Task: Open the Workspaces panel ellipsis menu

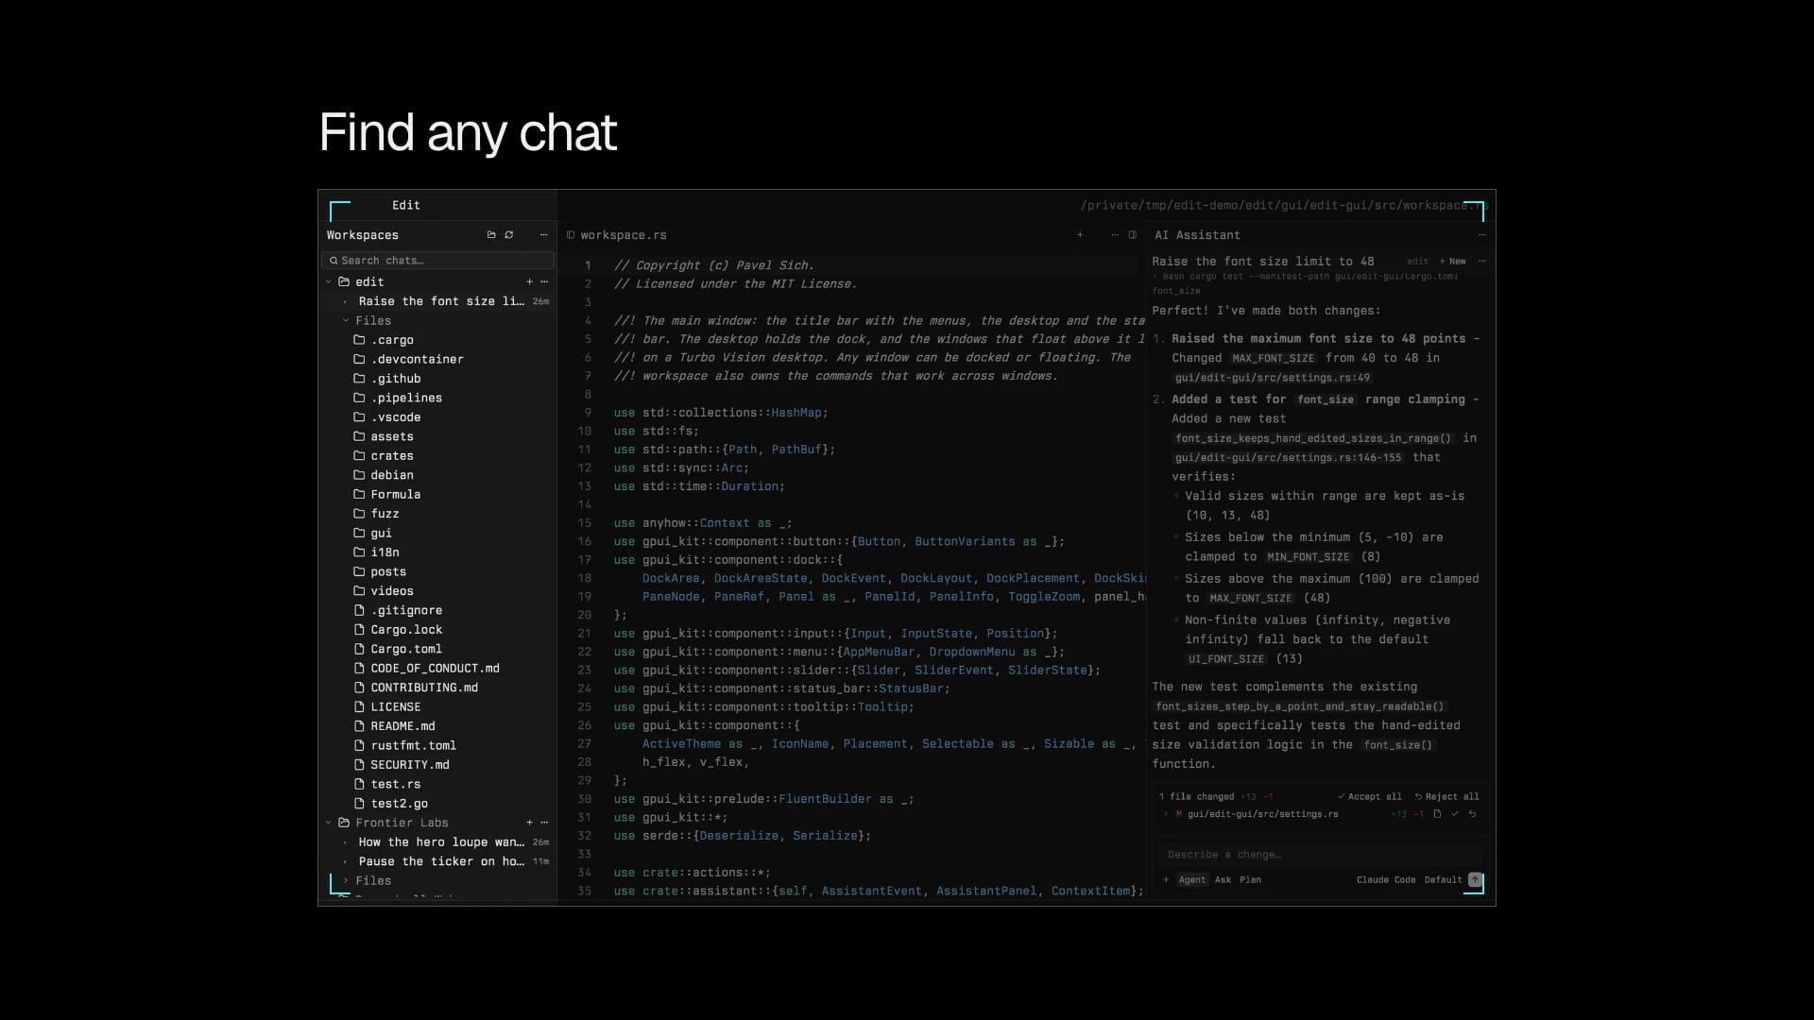Action: click(x=543, y=235)
